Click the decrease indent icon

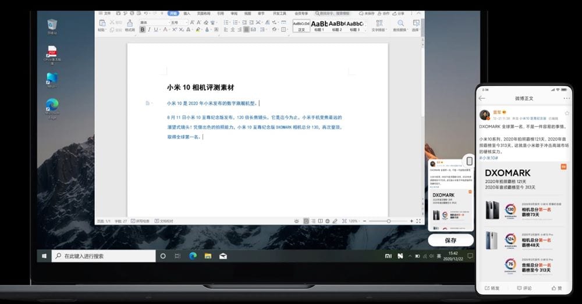(x=244, y=23)
